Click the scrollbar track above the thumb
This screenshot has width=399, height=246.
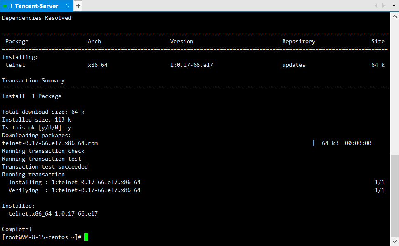pos(394,82)
